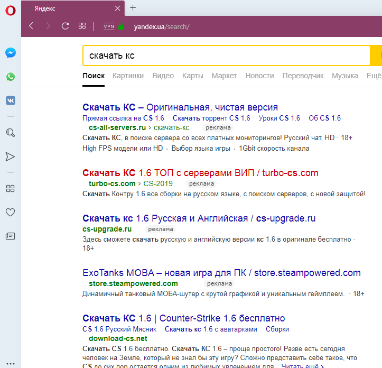Image resolution: width=382 pixels, height=368 pixels.
Task: Open 'Скачать кс 1.6 с аватарками' sitelink
Action: [x=211, y=329]
